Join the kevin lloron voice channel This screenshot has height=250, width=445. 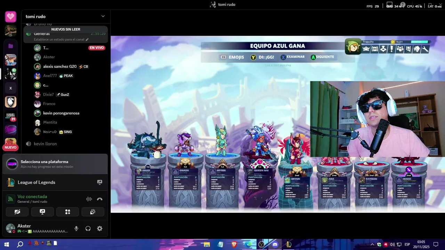click(65, 144)
